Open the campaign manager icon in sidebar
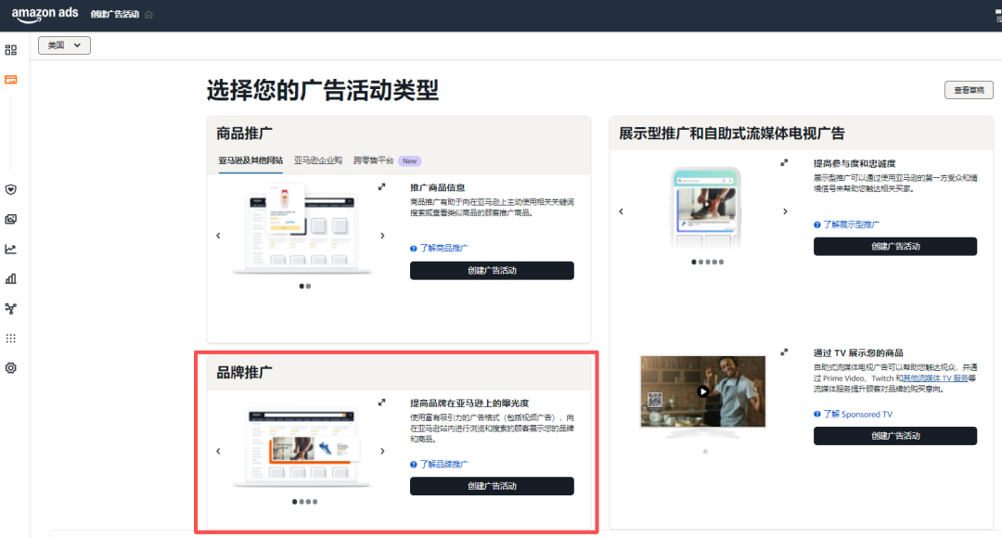The width and height of the screenshot is (1002, 538). (x=10, y=80)
